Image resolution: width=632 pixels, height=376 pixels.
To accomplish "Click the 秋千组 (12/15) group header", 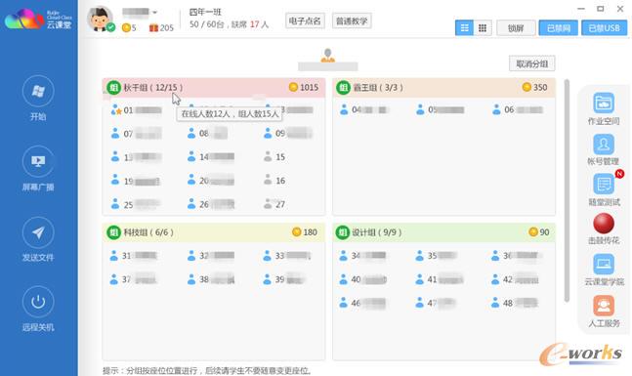I will [214, 88].
